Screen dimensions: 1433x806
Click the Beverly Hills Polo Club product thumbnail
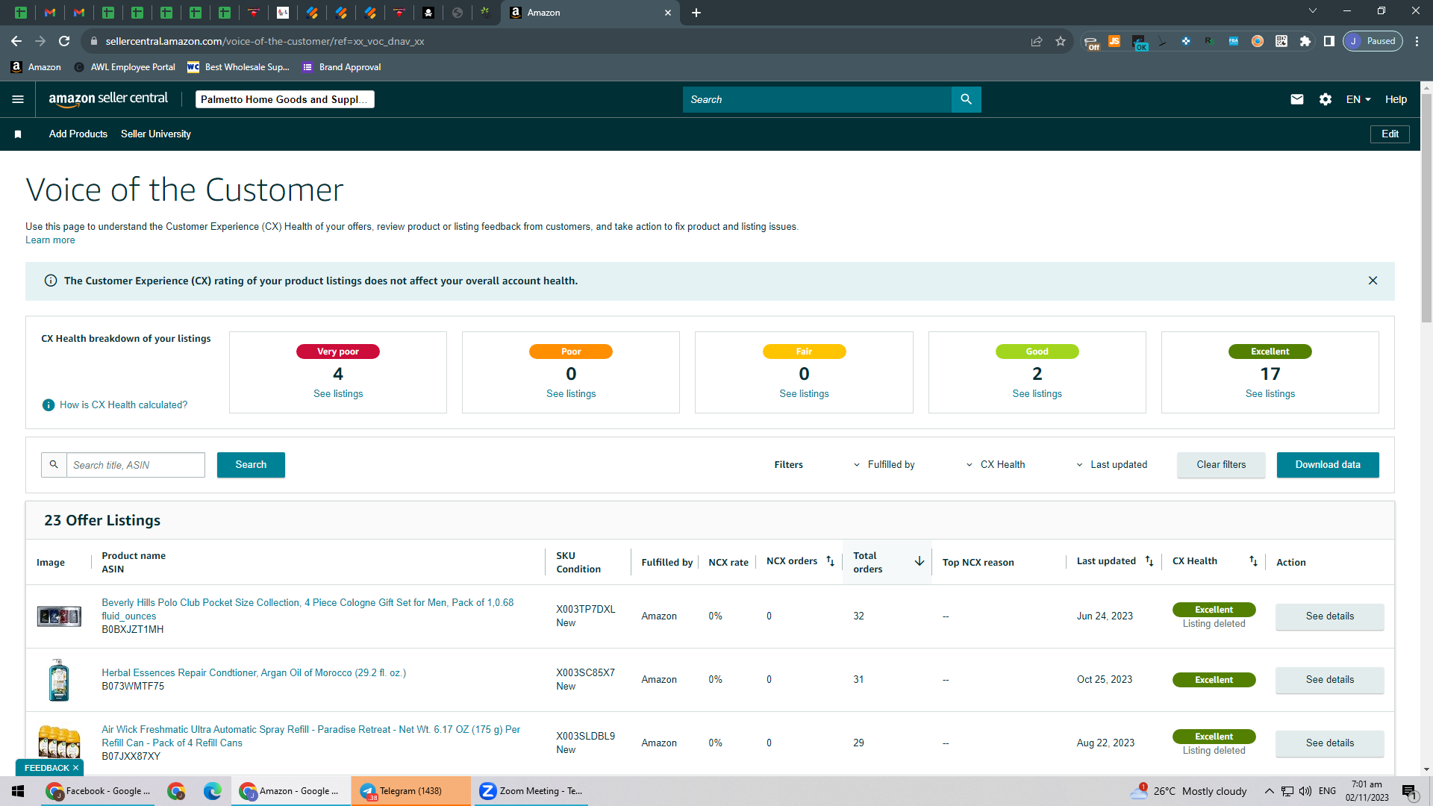pos(59,616)
